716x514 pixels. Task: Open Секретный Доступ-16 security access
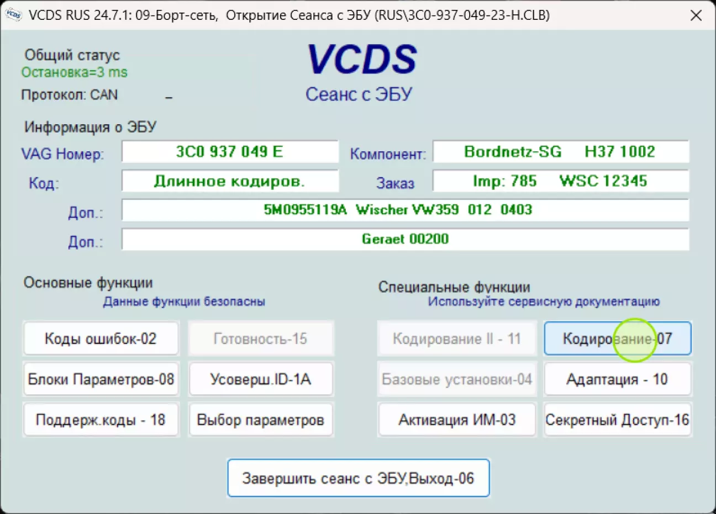pos(618,420)
